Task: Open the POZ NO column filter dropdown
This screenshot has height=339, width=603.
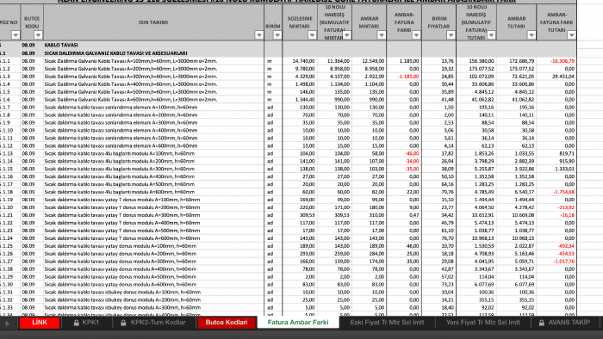Action: point(16,35)
